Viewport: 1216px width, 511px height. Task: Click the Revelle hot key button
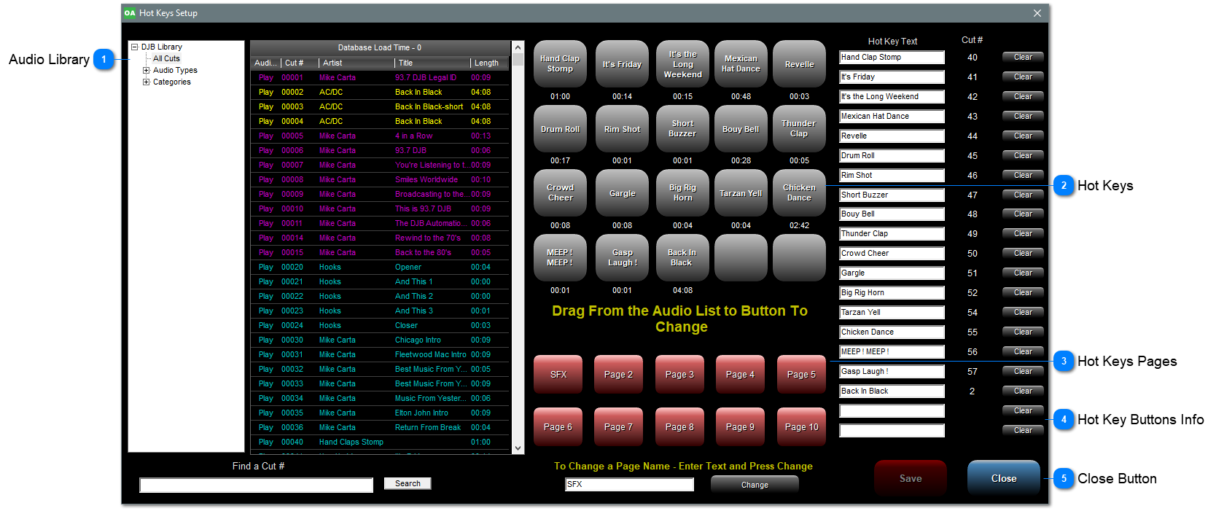pos(799,63)
